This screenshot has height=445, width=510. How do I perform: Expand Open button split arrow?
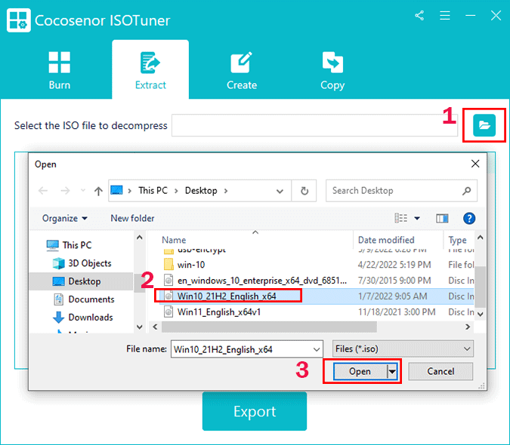[392, 372]
